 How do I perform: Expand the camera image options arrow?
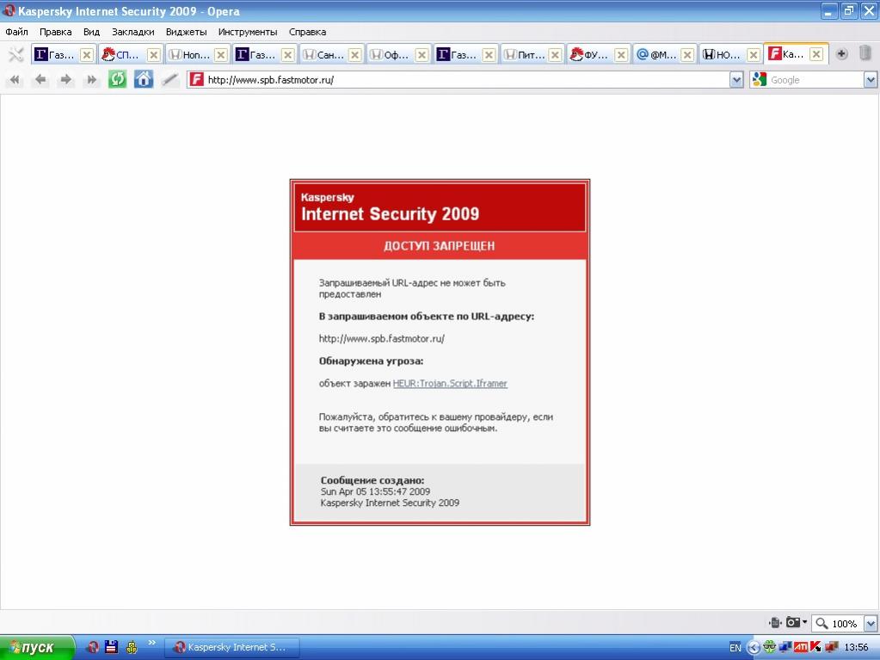click(x=805, y=622)
